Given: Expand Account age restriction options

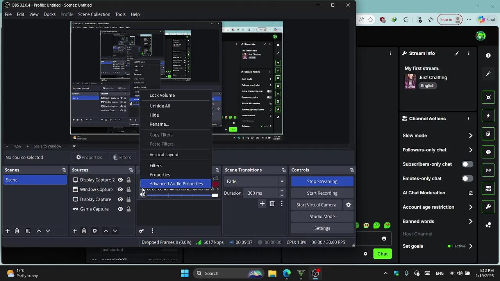Looking at the screenshot, I should click(x=471, y=207).
